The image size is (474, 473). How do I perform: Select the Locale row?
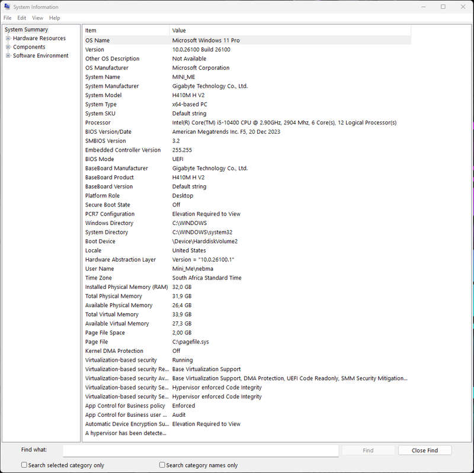click(x=247, y=250)
